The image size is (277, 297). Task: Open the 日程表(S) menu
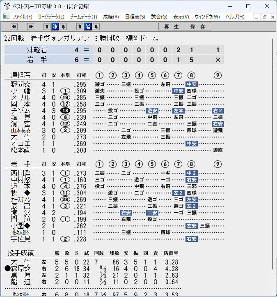pyautogui.click(x=135, y=17)
